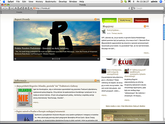Show previous slide with left carousel arrow
The height and width of the screenshot is (124, 165).
[x=16, y=59]
